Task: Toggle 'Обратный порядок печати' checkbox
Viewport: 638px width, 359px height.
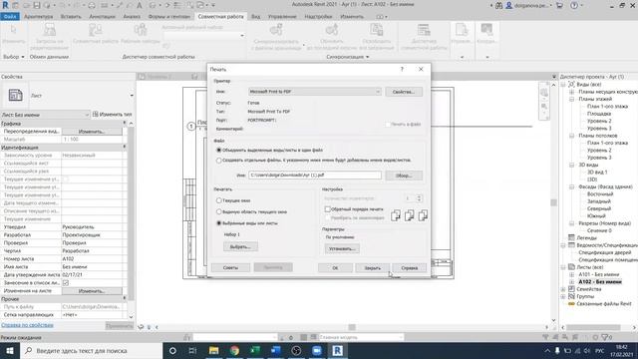Action: click(328, 209)
